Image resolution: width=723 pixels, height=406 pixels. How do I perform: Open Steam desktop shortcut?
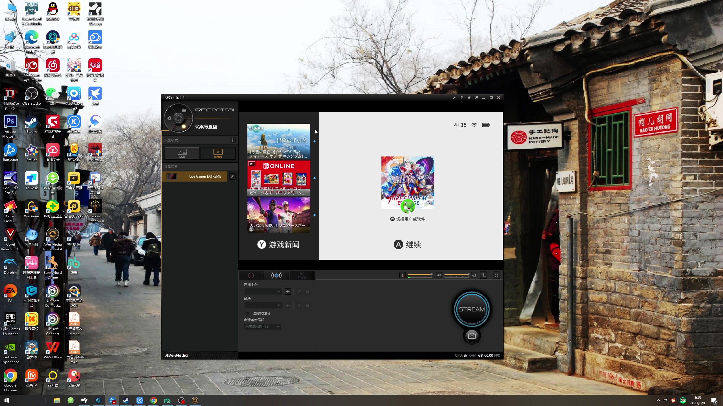click(32, 125)
